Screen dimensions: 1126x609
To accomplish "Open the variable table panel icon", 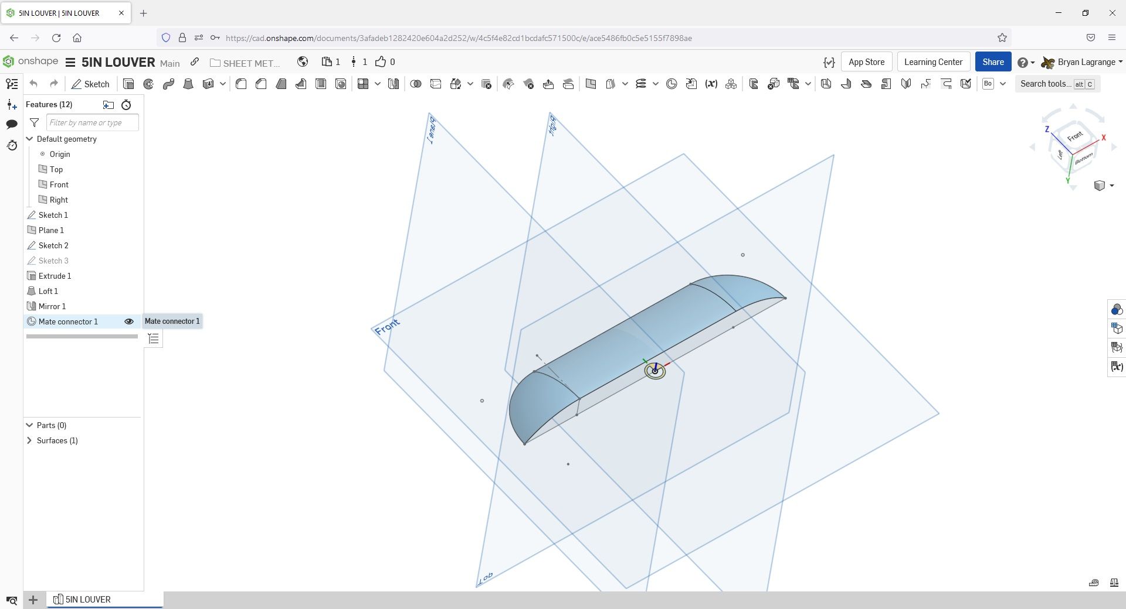I will [x=1117, y=367].
